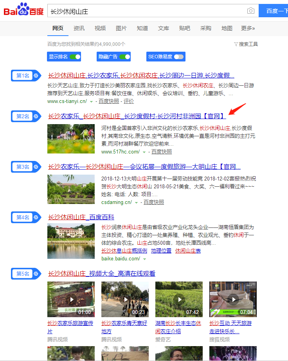Enable SEO难易度 switch
Image resolution: width=288 pixels, height=361 pixels.
[x=179, y=57]
